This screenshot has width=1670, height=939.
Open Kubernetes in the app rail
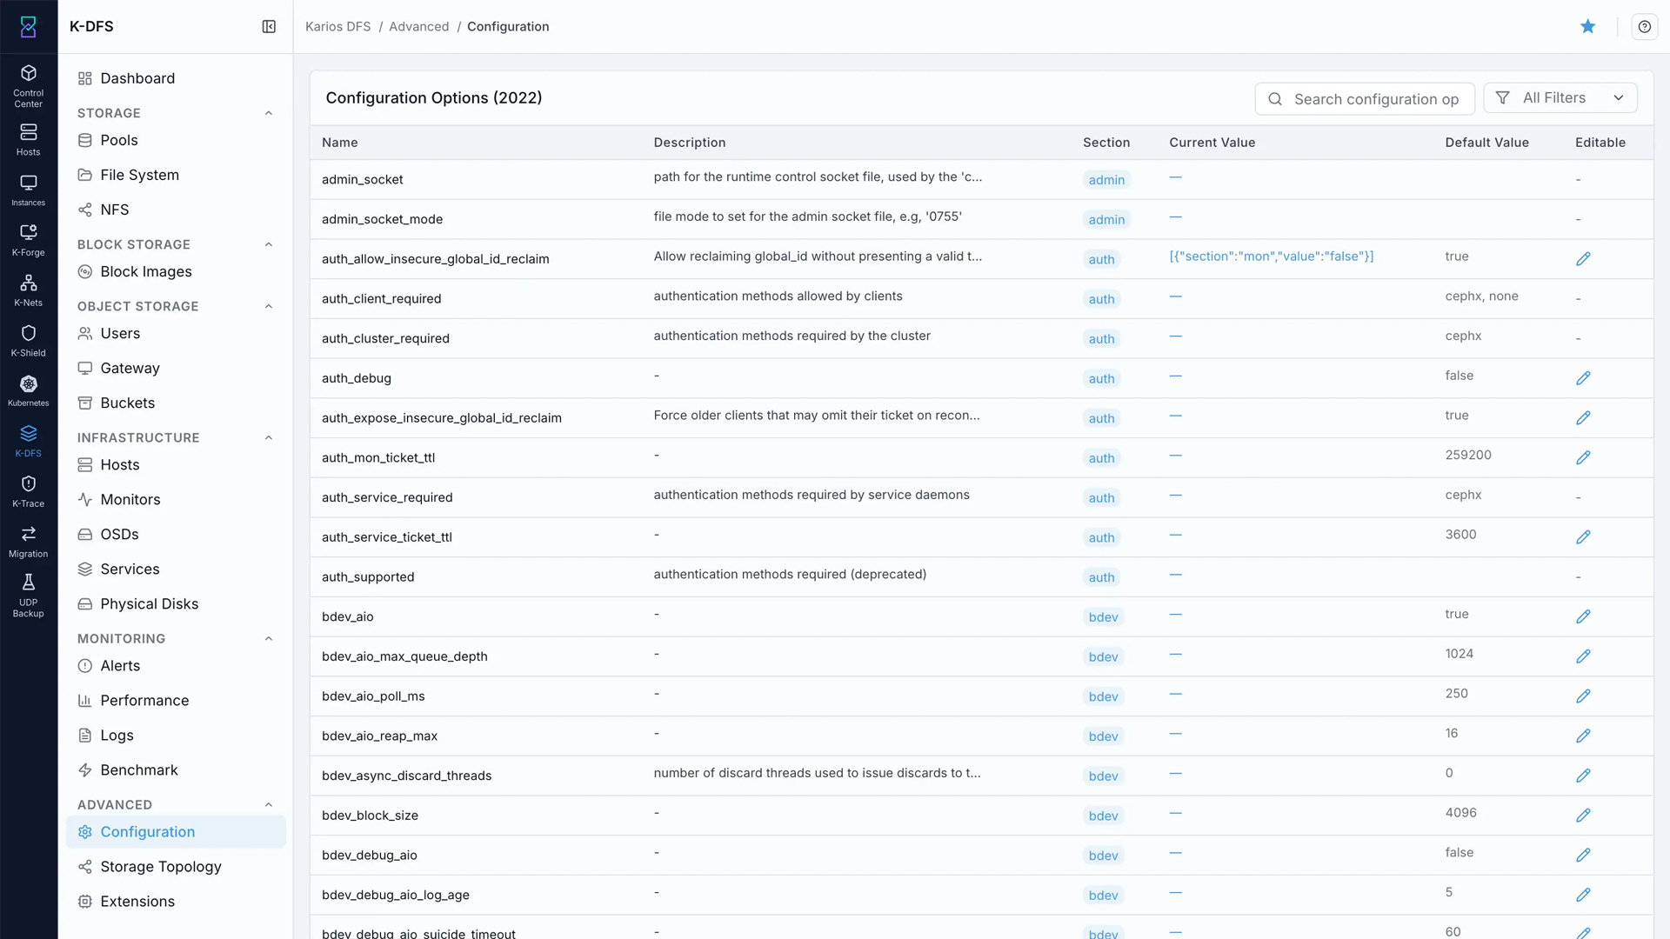tap(28, 390)
